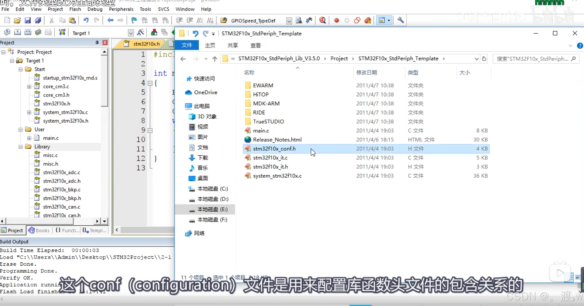This screenshot has width=584, height=306.
Task: Navigate forwards with the right arrow icon
Action: tap(121, 20)
